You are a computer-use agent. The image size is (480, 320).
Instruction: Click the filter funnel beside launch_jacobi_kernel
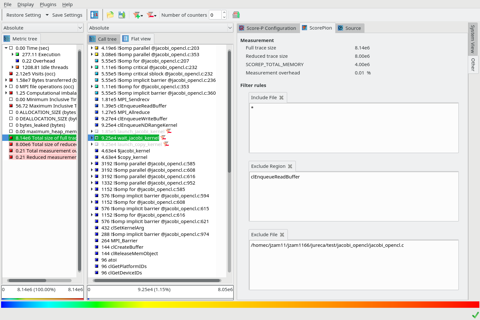[x=168, y=131]
